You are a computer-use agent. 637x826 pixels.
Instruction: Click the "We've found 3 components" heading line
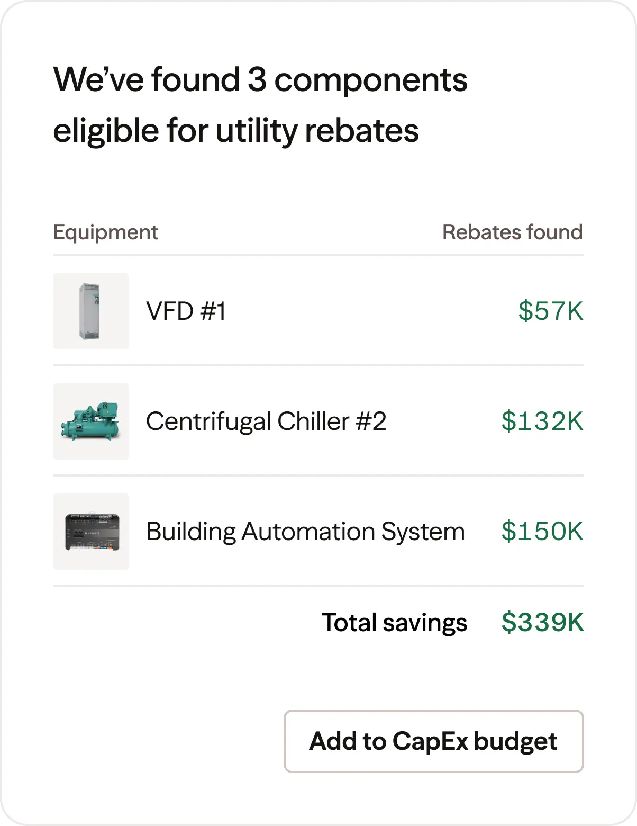point(260,80)
